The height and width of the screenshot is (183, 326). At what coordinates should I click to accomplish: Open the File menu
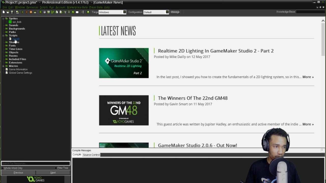(x=5, y=7)
